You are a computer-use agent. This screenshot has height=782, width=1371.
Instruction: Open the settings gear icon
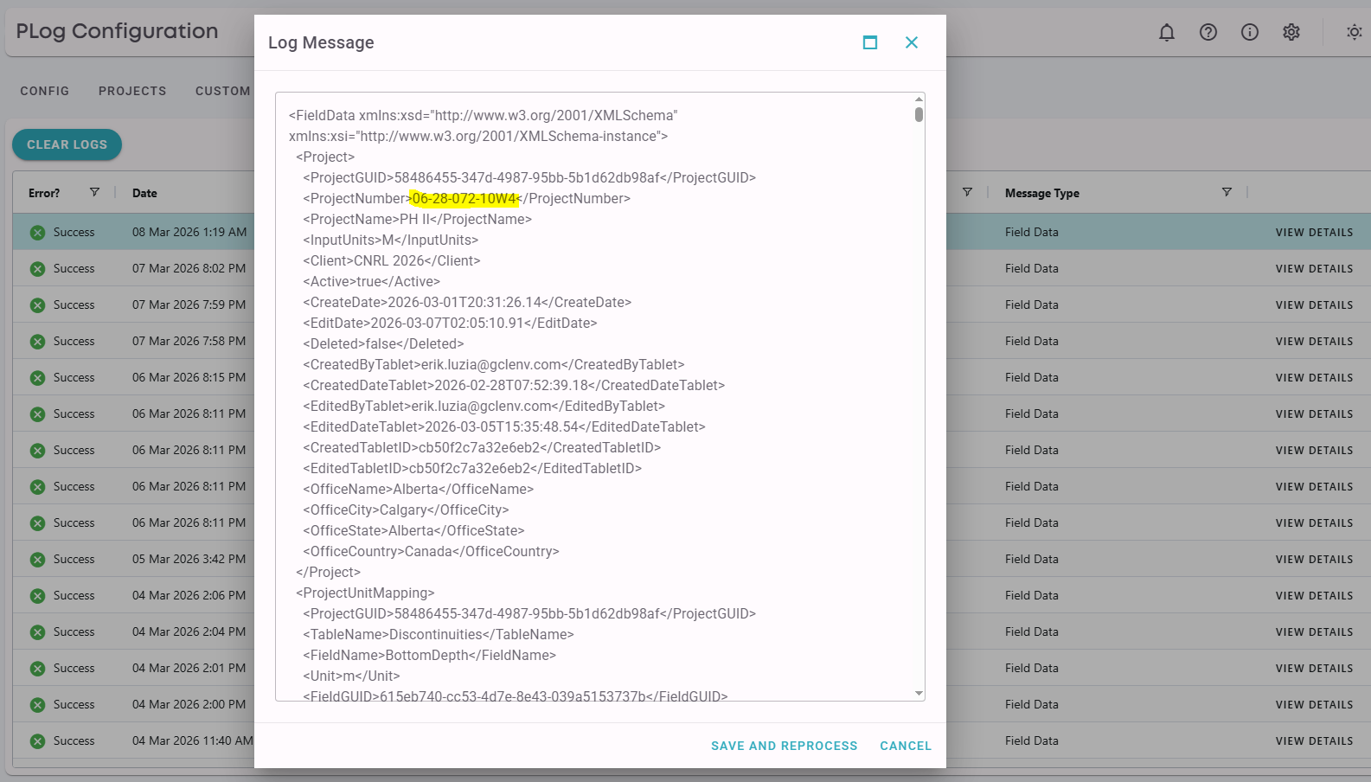(1291, 33)
